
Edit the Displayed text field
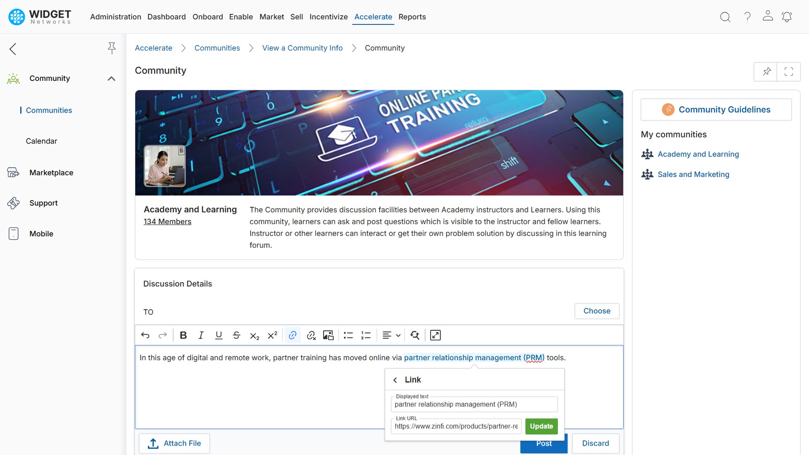point(474,404)
